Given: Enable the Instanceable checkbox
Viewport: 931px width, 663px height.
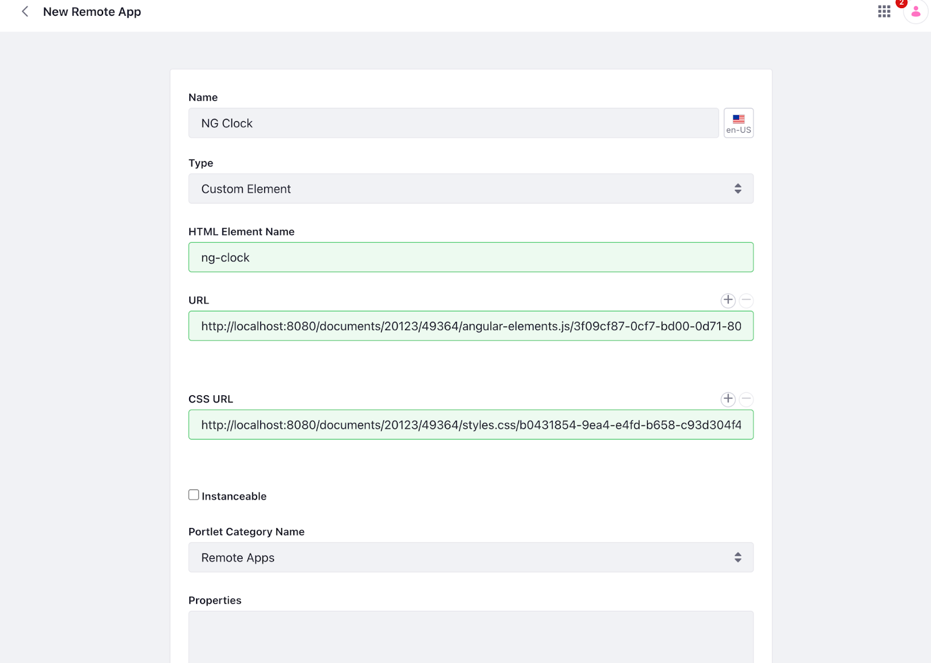Looking at the screenshot, I should click(x=194, y=495).
